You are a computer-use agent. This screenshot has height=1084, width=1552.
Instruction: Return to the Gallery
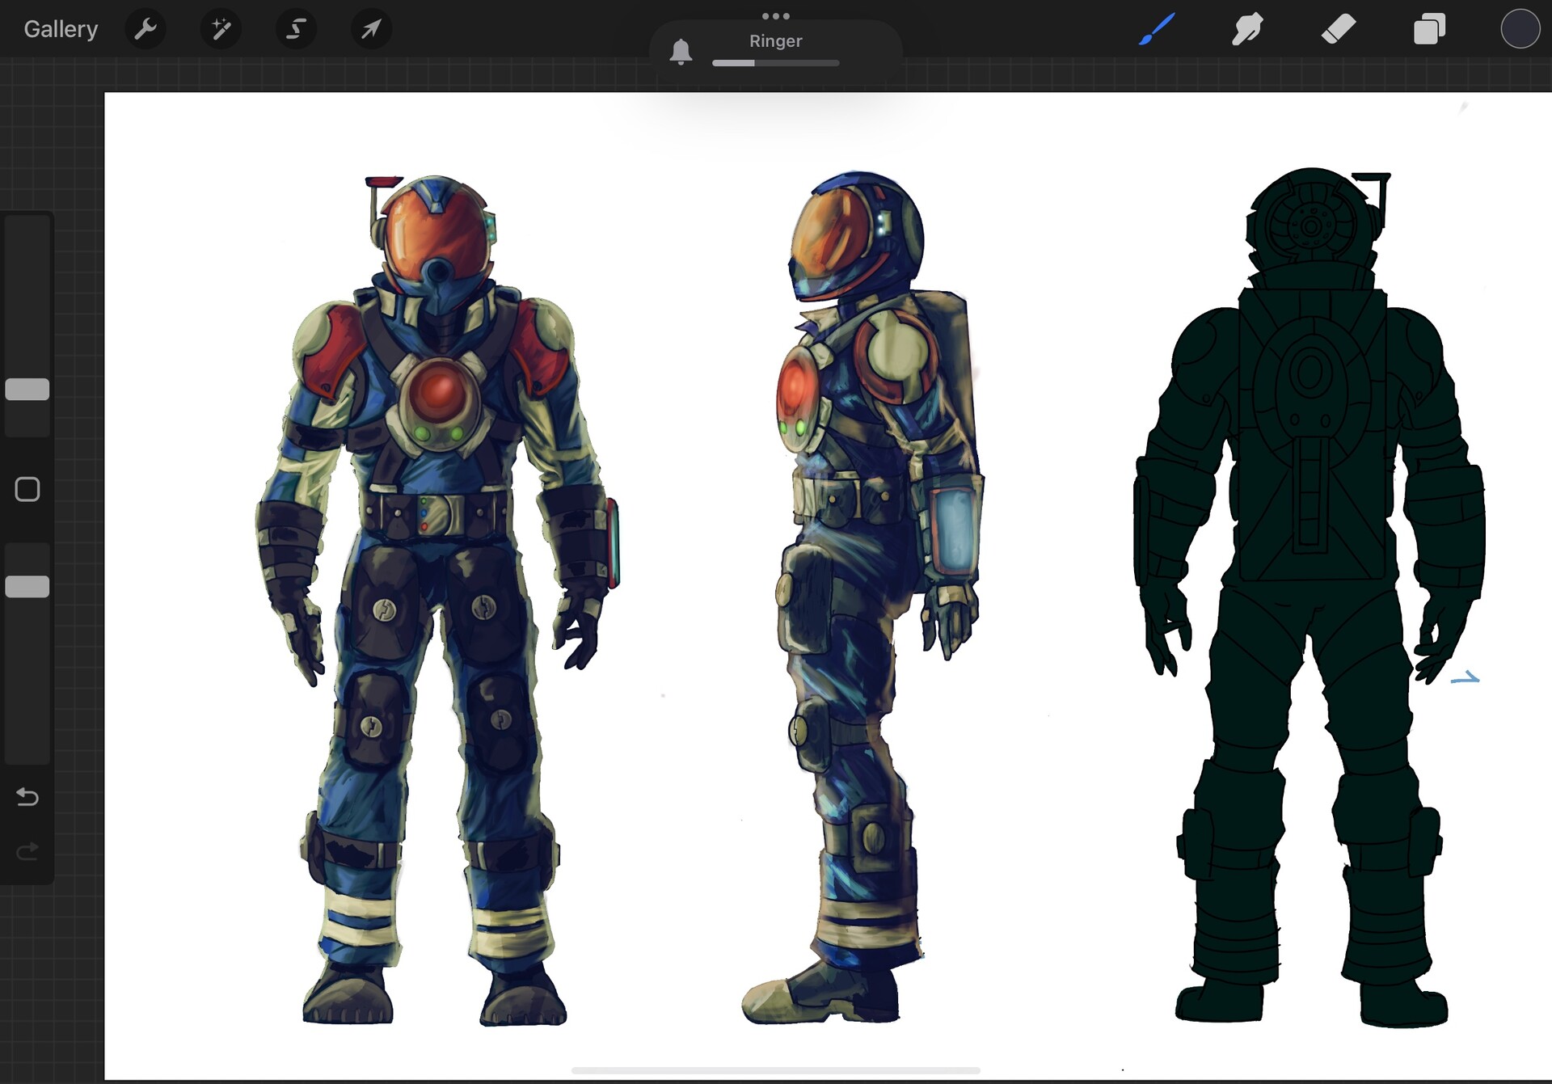pos(61,29)
